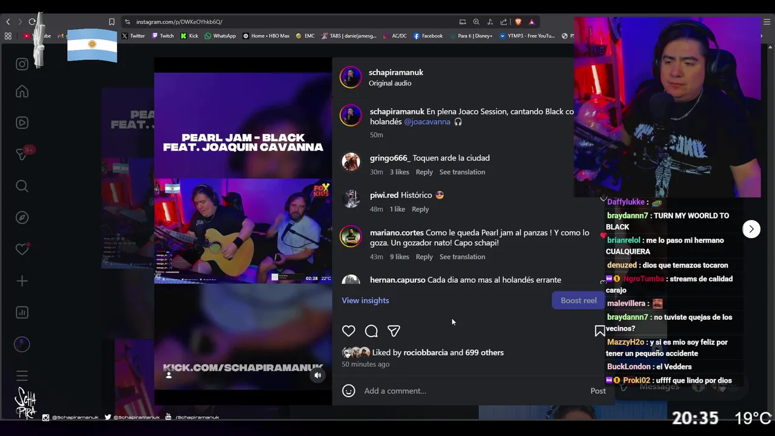775x436 pixels.
Task: Reply to the mariano.cortes comment
Action: click(x=424, y=257)
